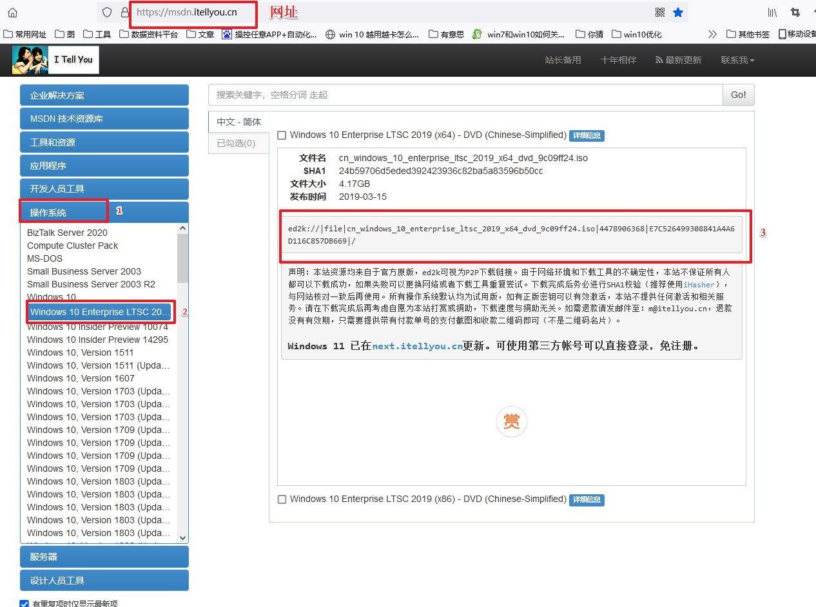Viewport: 816px width, 607px height.
Task: Click the Go! search button
Action: click(x=737, y=95)
